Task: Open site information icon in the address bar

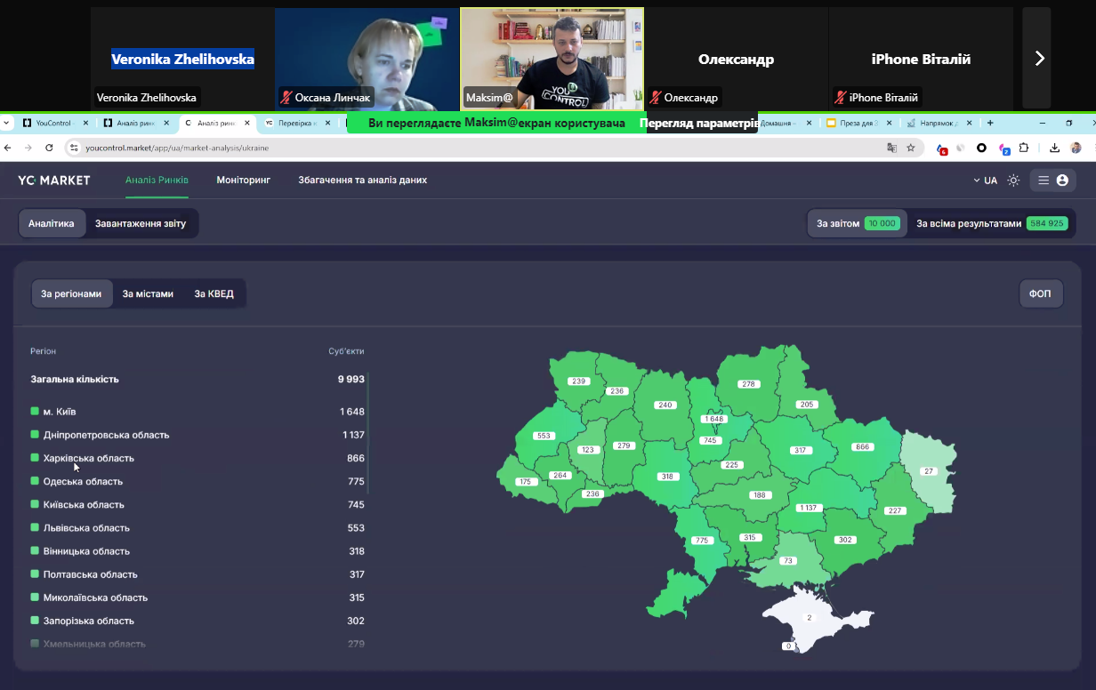Action: tap(75, 148)
